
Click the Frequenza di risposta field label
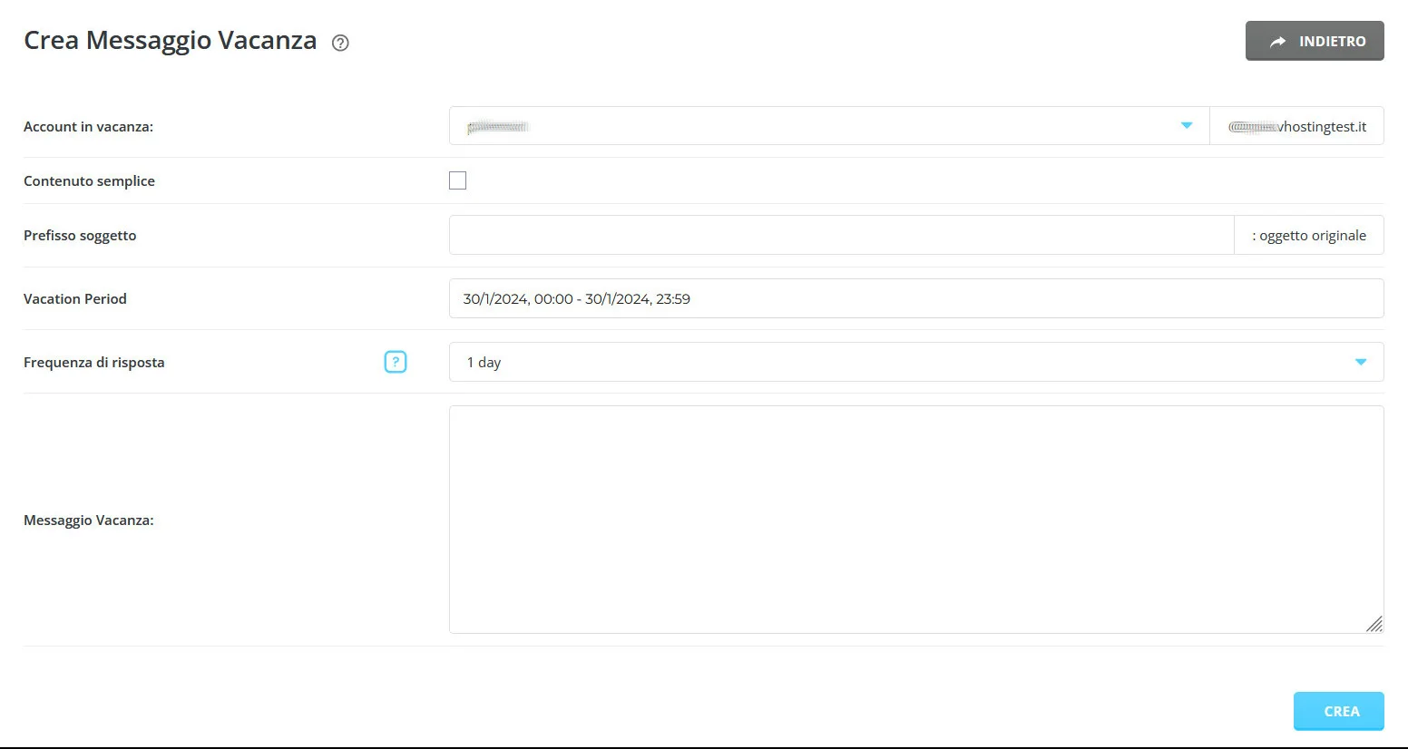pos(93,361)
